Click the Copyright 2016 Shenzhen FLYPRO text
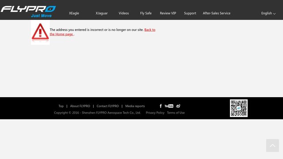This screenshot has height=159, width=283. click(x=97, y=113)
